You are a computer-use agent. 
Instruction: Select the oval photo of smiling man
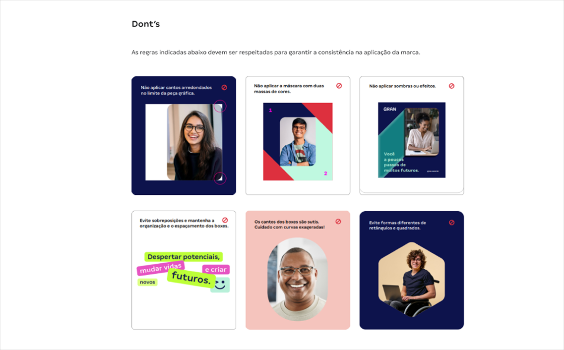click(x=298, y=279)
